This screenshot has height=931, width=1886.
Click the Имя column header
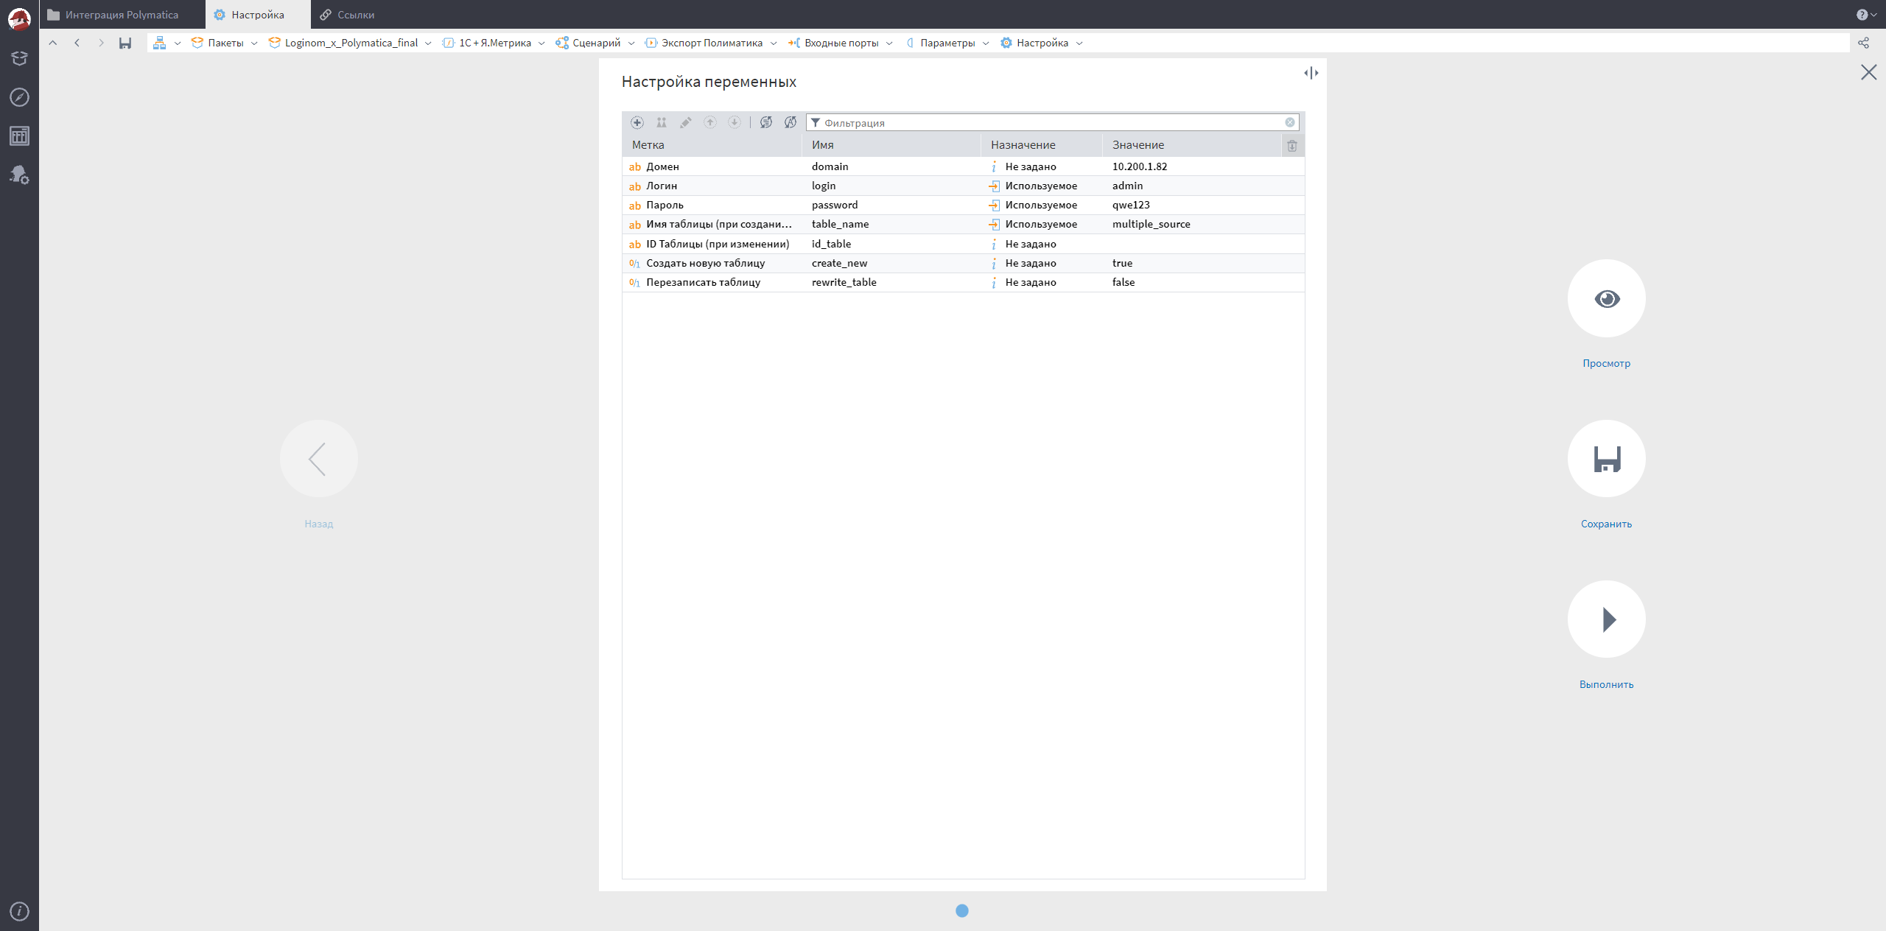pyautogui.click(x=891, y=145)
